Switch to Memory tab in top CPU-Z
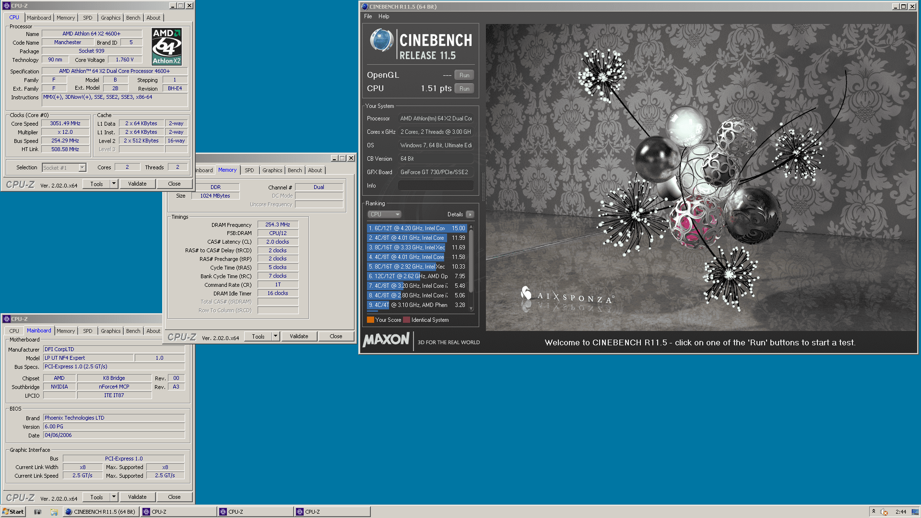921x518 pixels. click(x=66, y=18)
